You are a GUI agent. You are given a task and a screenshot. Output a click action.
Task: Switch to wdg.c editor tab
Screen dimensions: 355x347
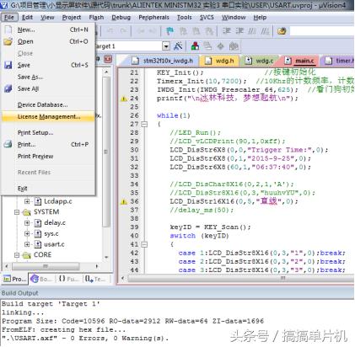(259, 61)
